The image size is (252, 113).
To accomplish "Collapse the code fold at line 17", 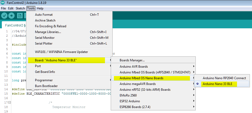I will tap(10, 103).
